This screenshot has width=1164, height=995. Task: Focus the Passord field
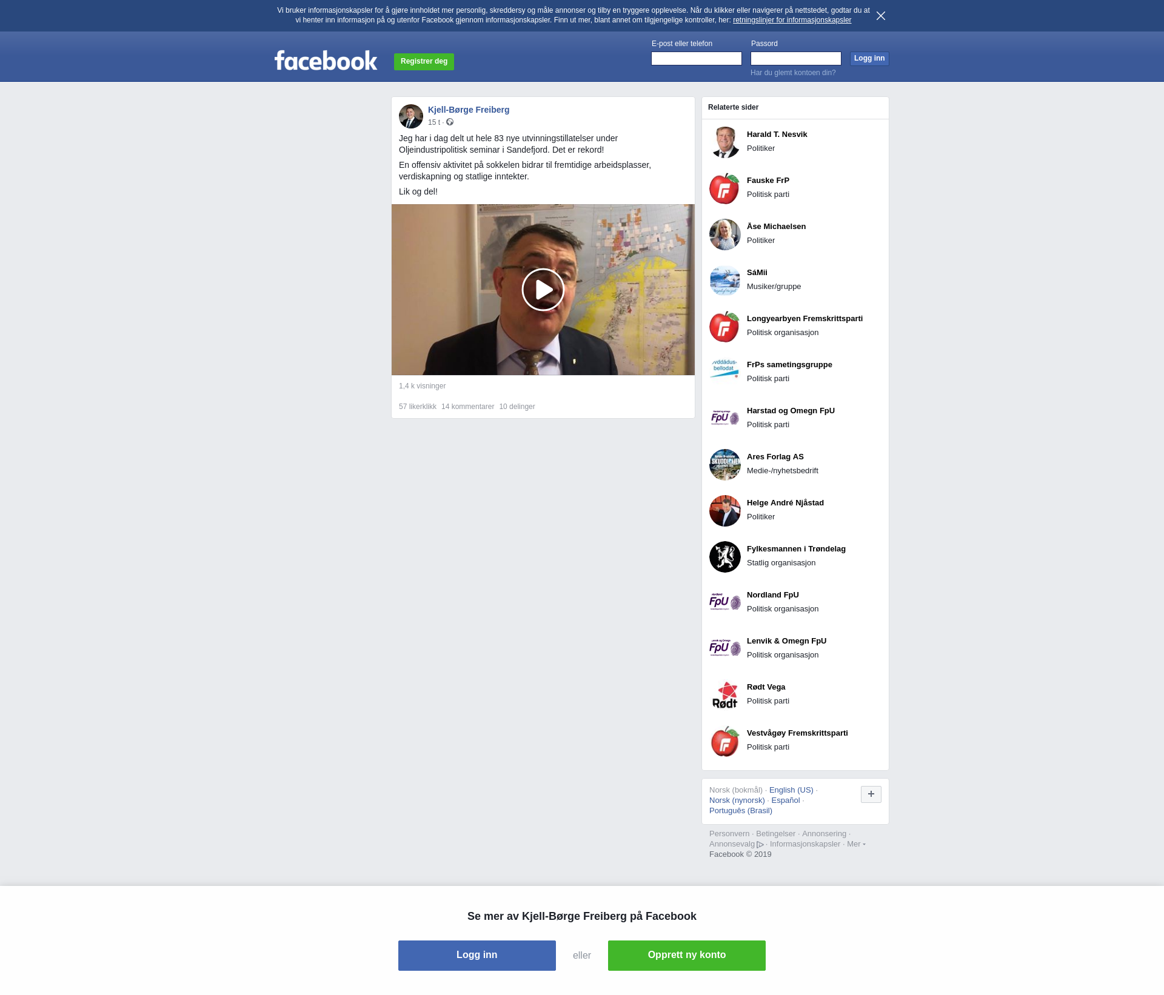pos(796,58)
